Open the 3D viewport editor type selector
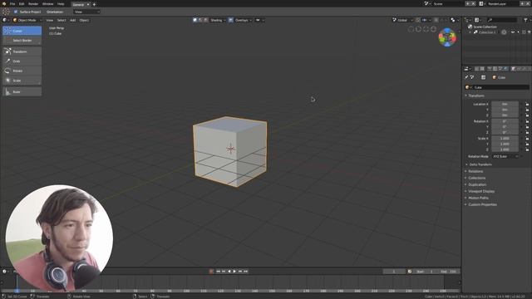The width and height of the screenshot is (532, 299). click(x=6, y=20)
